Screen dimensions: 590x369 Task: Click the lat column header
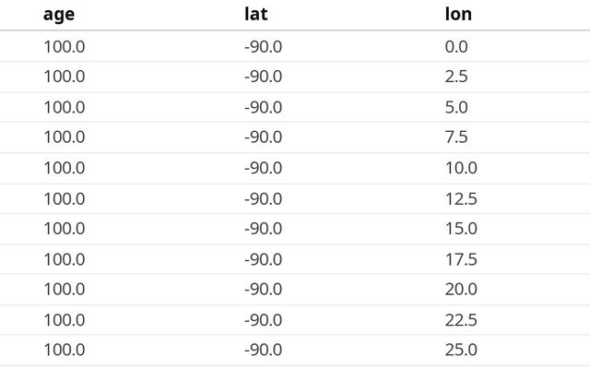coord(255,15)
